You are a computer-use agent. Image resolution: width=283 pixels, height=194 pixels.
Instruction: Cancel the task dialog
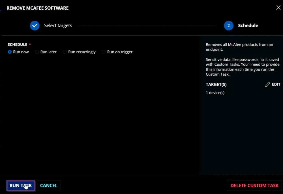click(49, 186)
